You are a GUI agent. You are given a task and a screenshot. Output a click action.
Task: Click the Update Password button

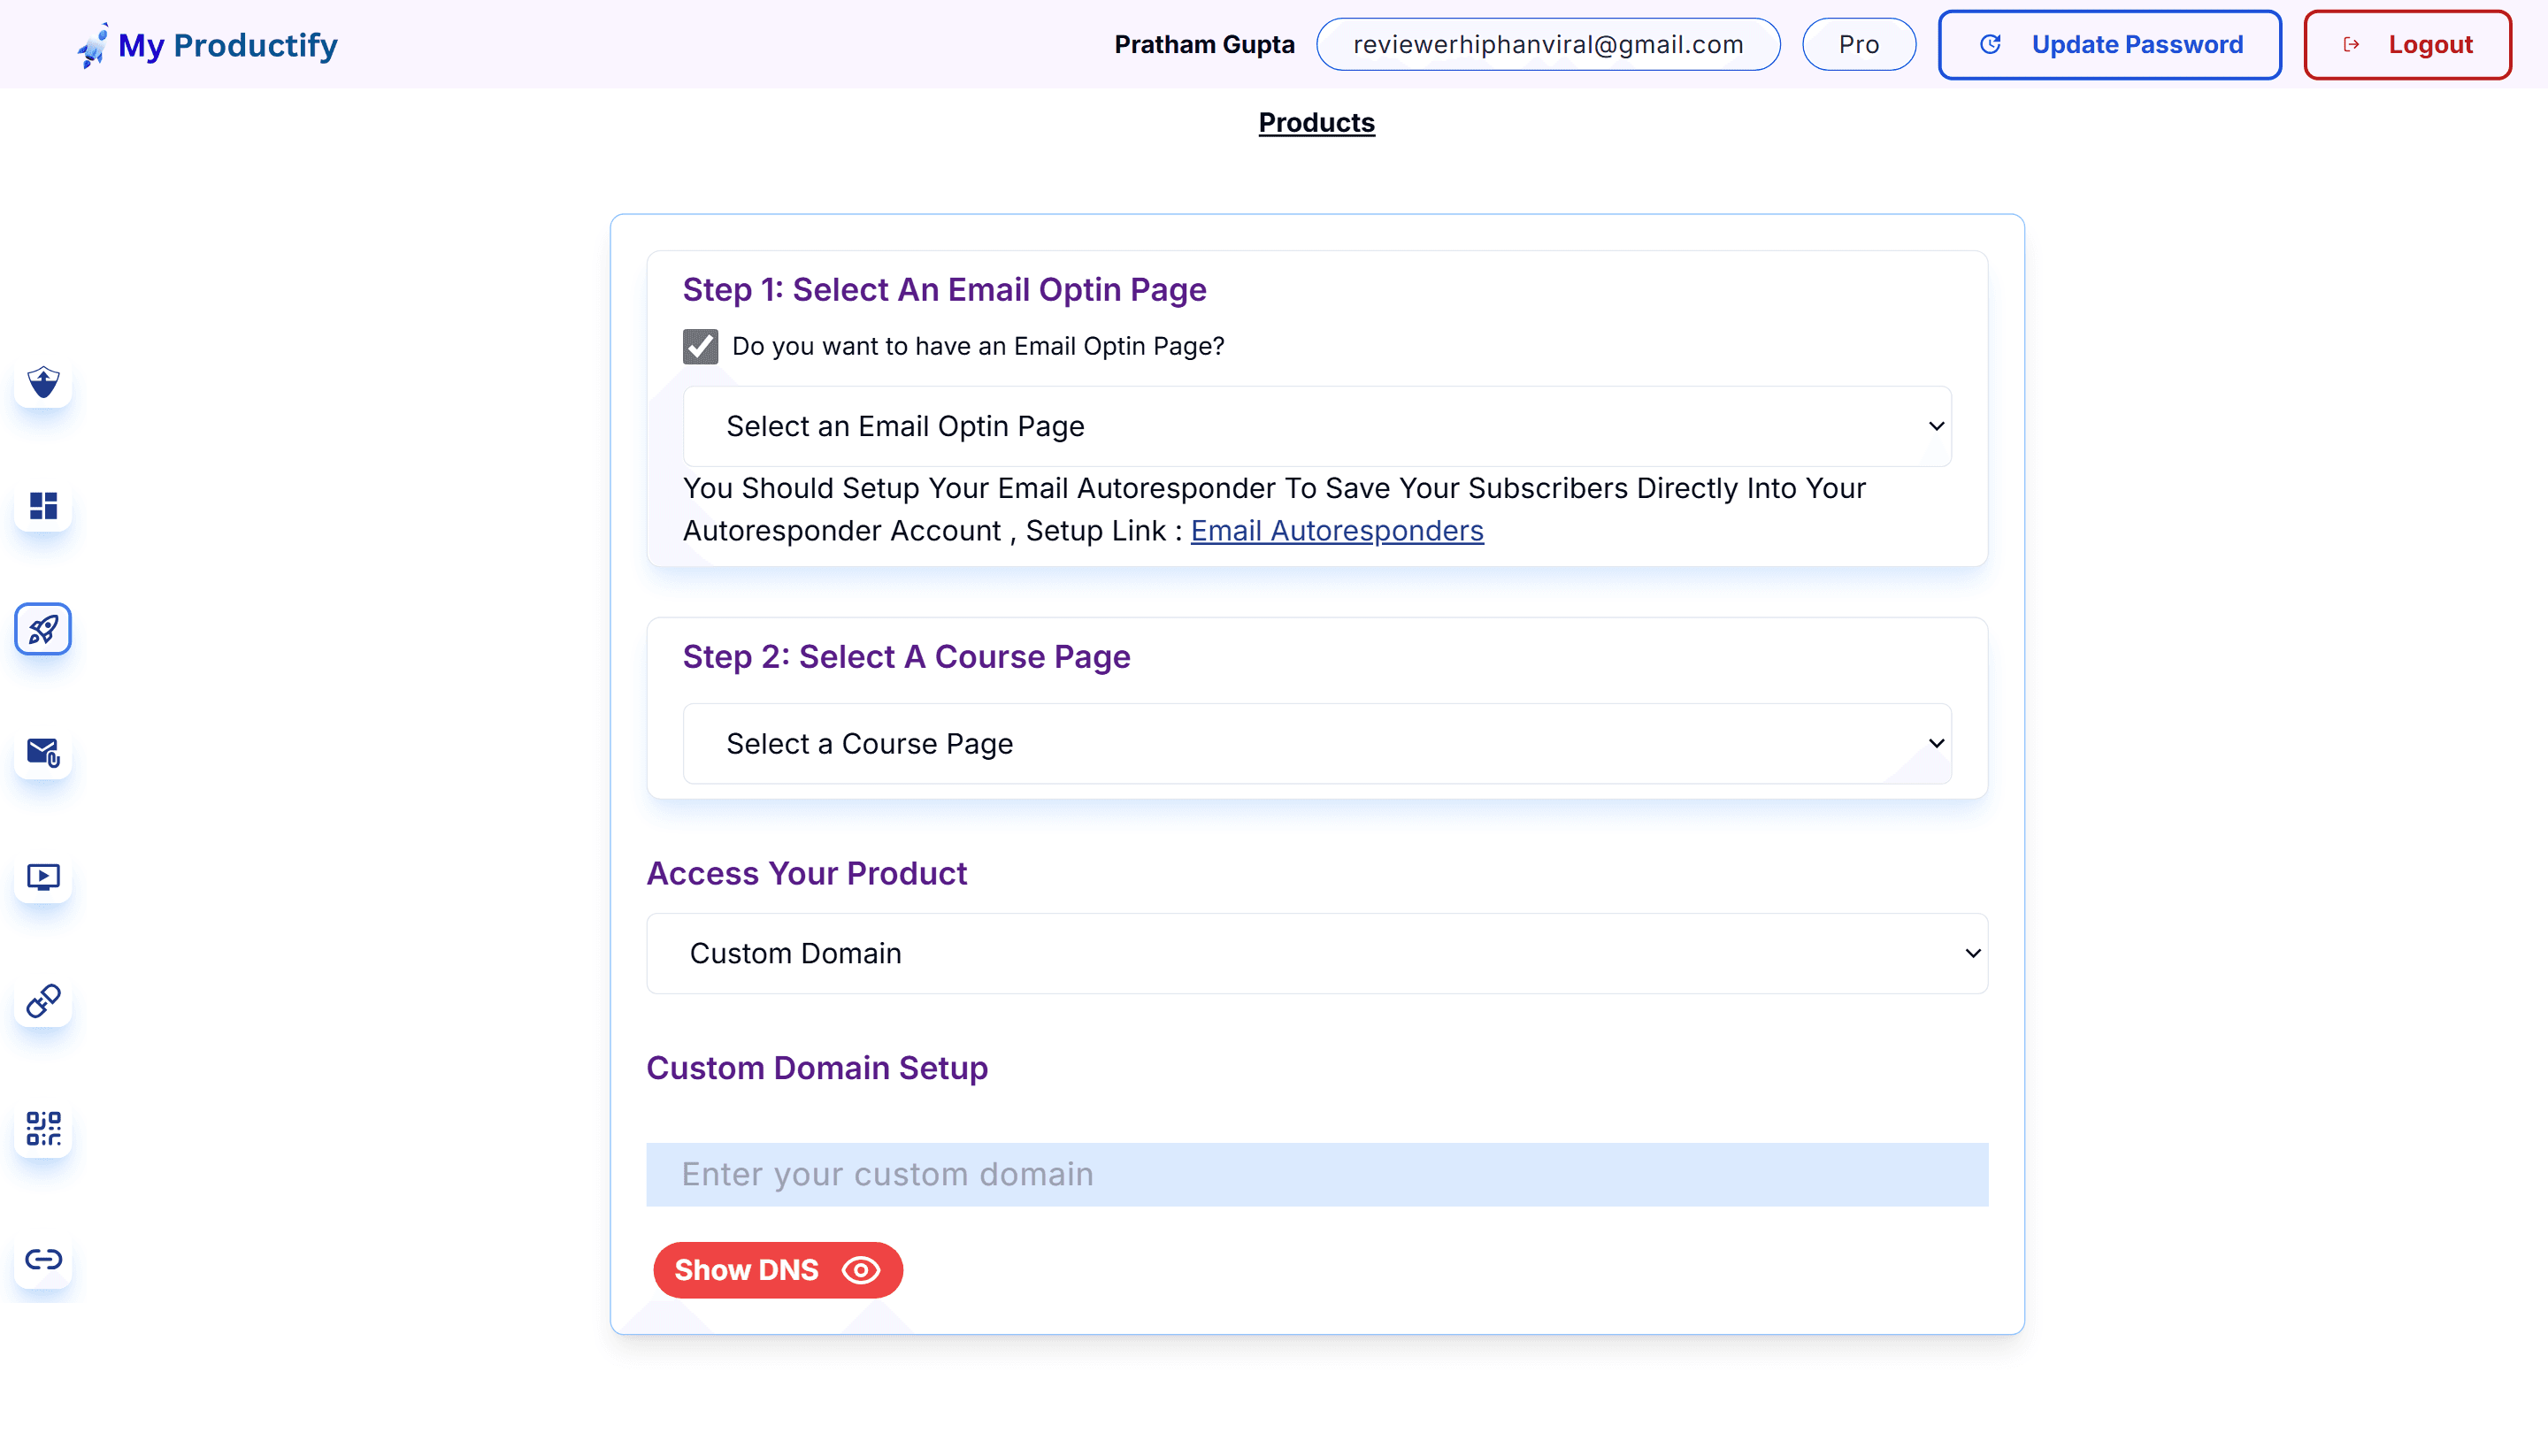tap(2110, 45)
